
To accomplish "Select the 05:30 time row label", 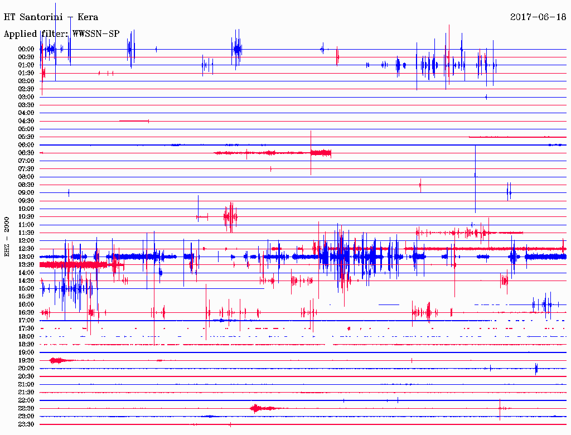I will click(x=26, y=137).
